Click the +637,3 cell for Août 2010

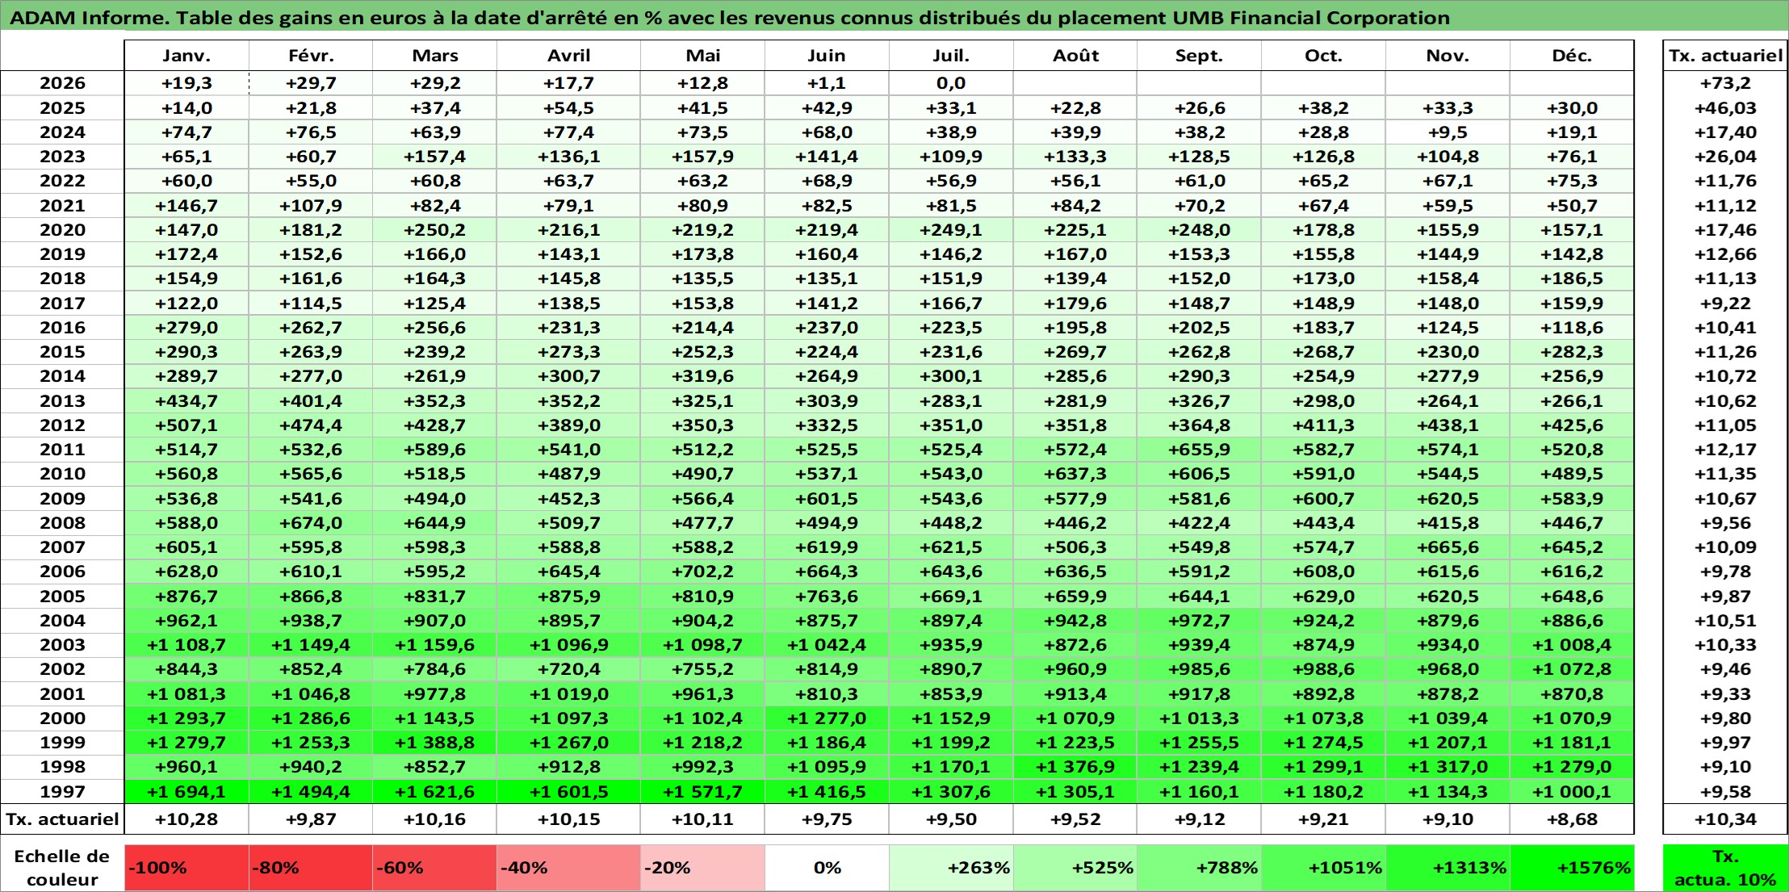[1075, 474]
